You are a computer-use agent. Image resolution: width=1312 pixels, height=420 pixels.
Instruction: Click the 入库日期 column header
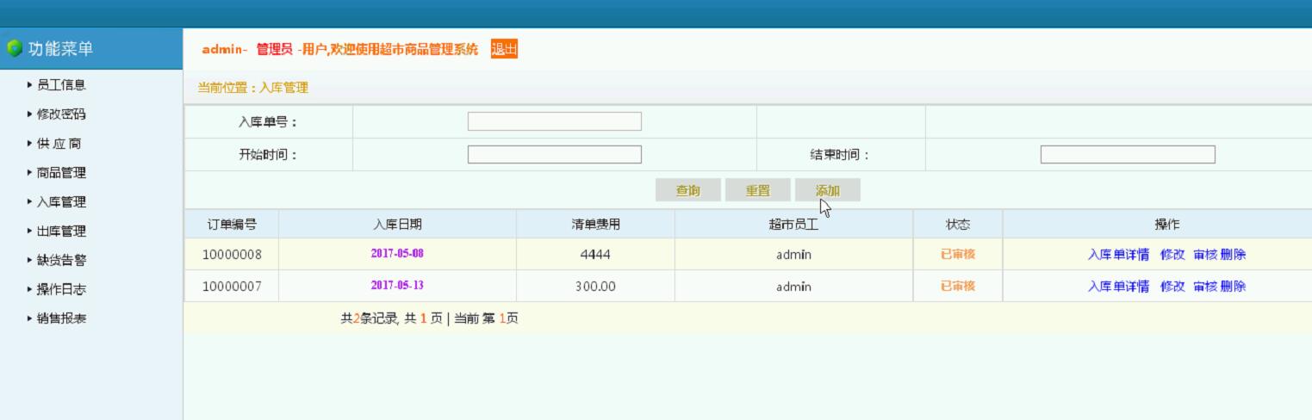click(397, 225)
